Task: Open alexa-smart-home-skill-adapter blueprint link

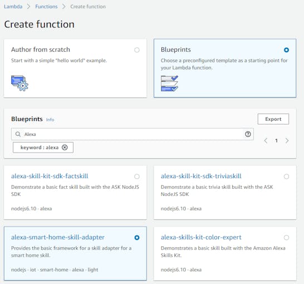Action: 58,237
